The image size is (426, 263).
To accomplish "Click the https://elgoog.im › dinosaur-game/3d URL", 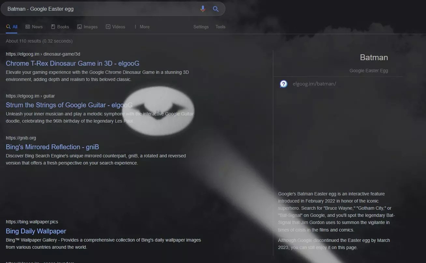I will [x=43, y=54].
